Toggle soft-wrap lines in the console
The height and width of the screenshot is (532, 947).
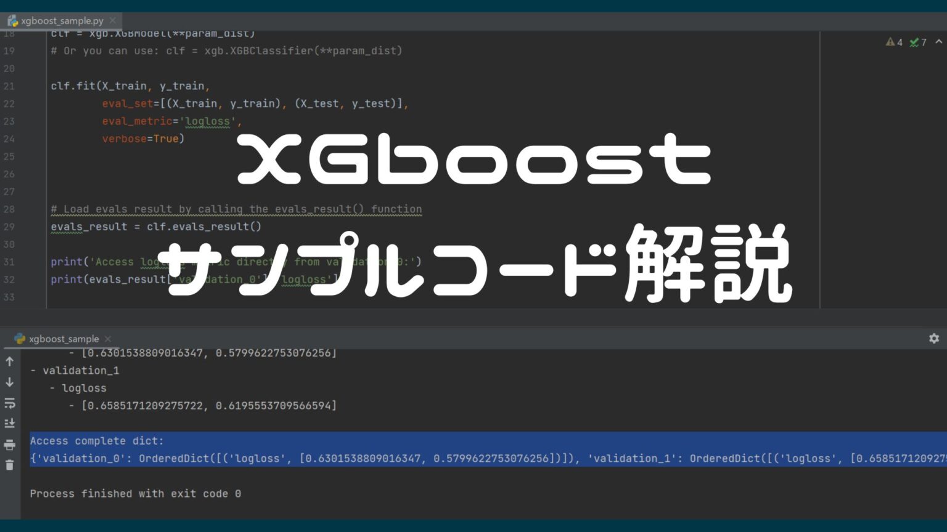click(x=9, y=402)
